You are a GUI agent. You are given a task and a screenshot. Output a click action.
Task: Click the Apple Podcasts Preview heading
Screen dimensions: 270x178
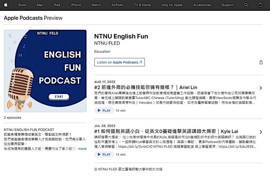[x=33, y=18]
